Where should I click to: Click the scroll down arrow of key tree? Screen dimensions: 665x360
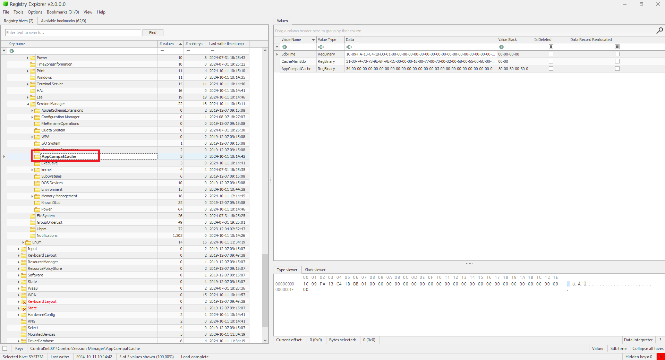tap(265, 341)
